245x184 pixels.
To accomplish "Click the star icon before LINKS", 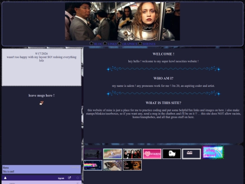I will [x=105, y=43].
